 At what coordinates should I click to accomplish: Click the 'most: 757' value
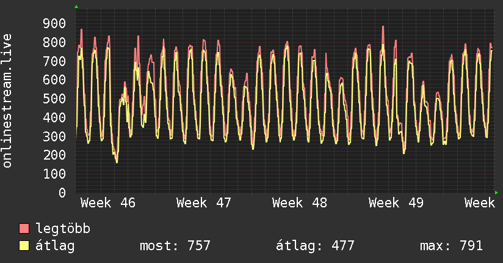click(x=175, y=246)
